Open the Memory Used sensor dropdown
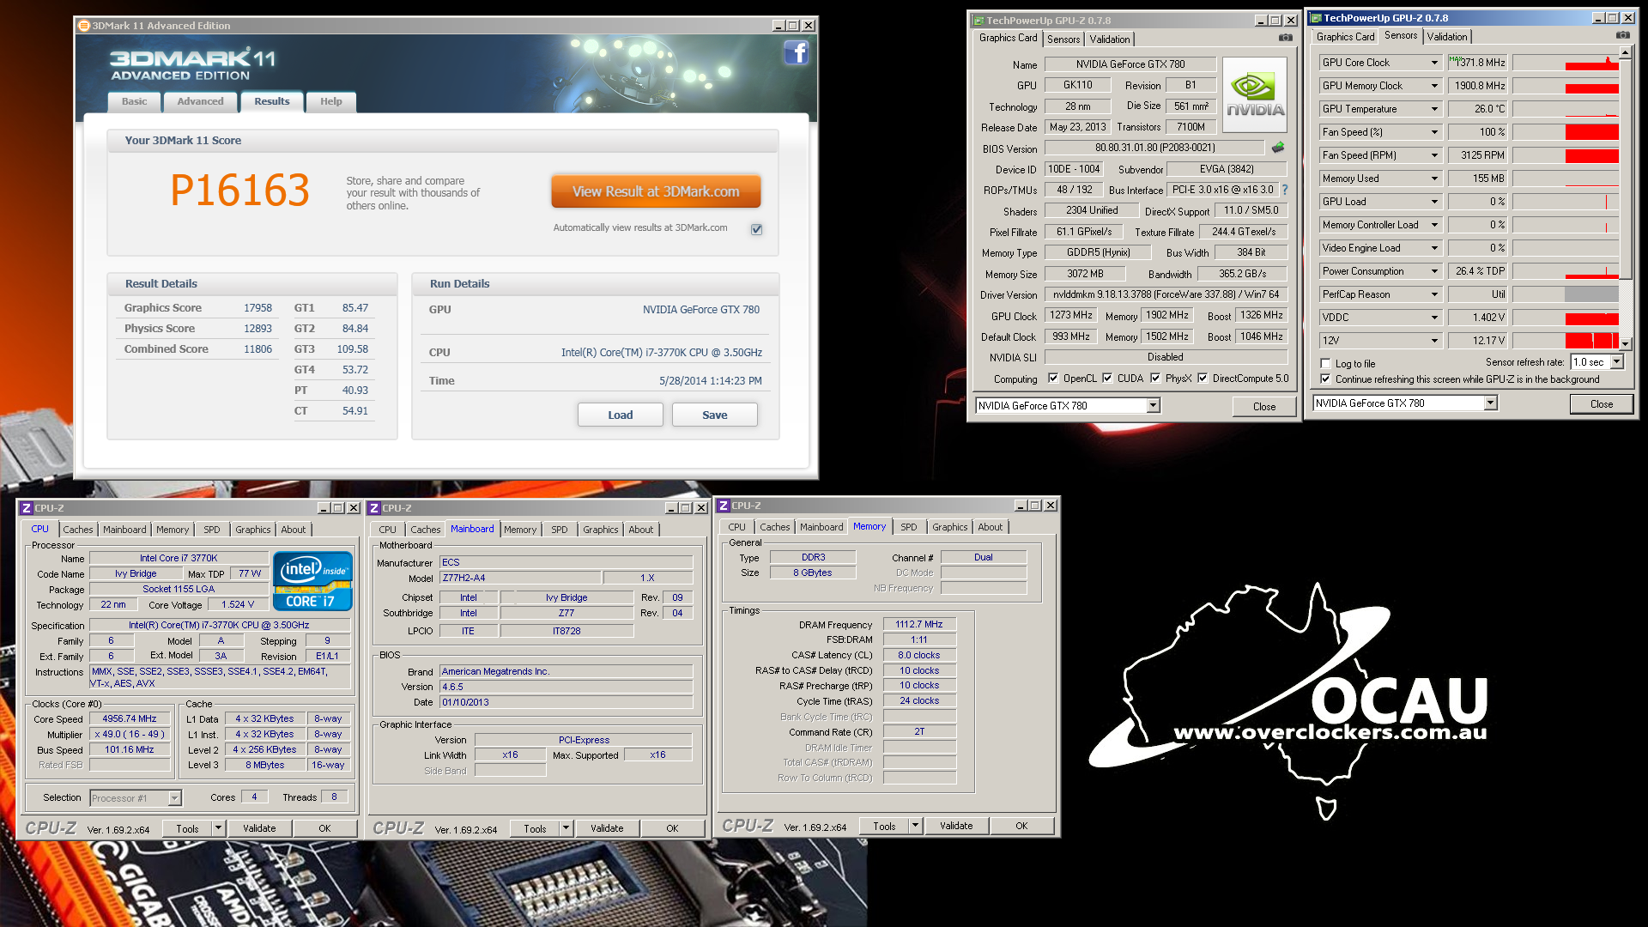The height and width of the screenshot is (927, 1648). 1434,179
